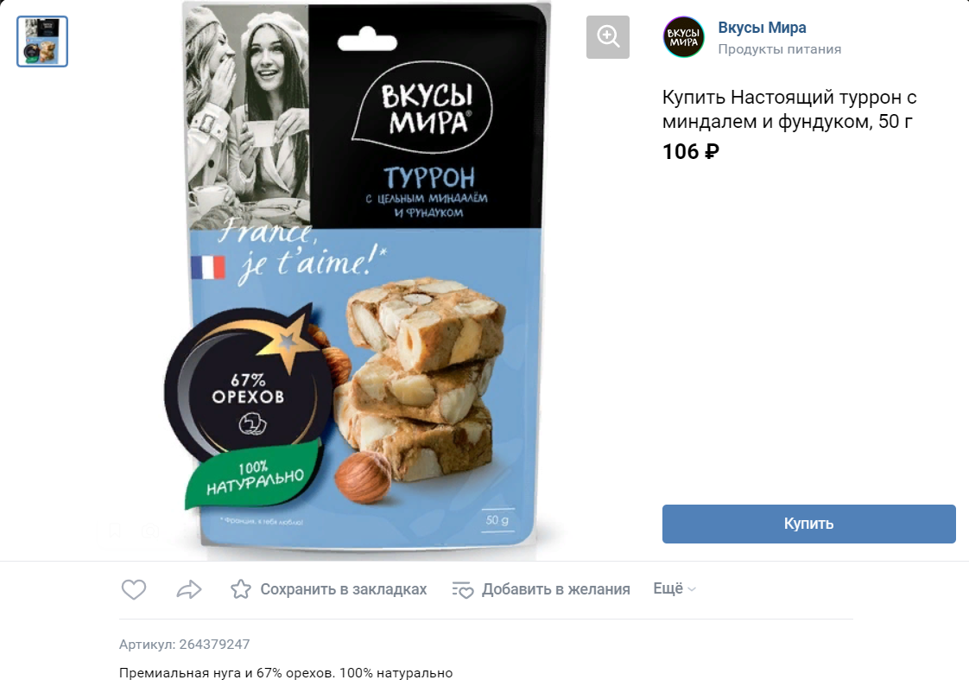Screen dimensions: 969x680
Task: Click the chevron next to Ещё
Action: coord(692,589)
